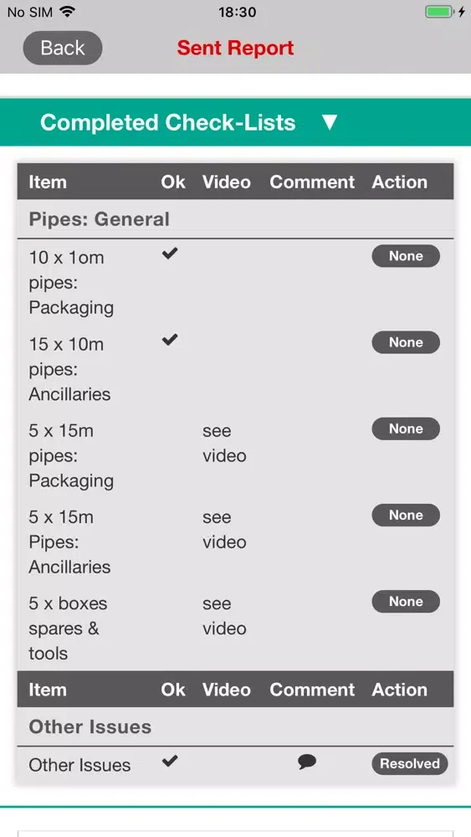Go back using the Back button

click(x=63, y=48)
